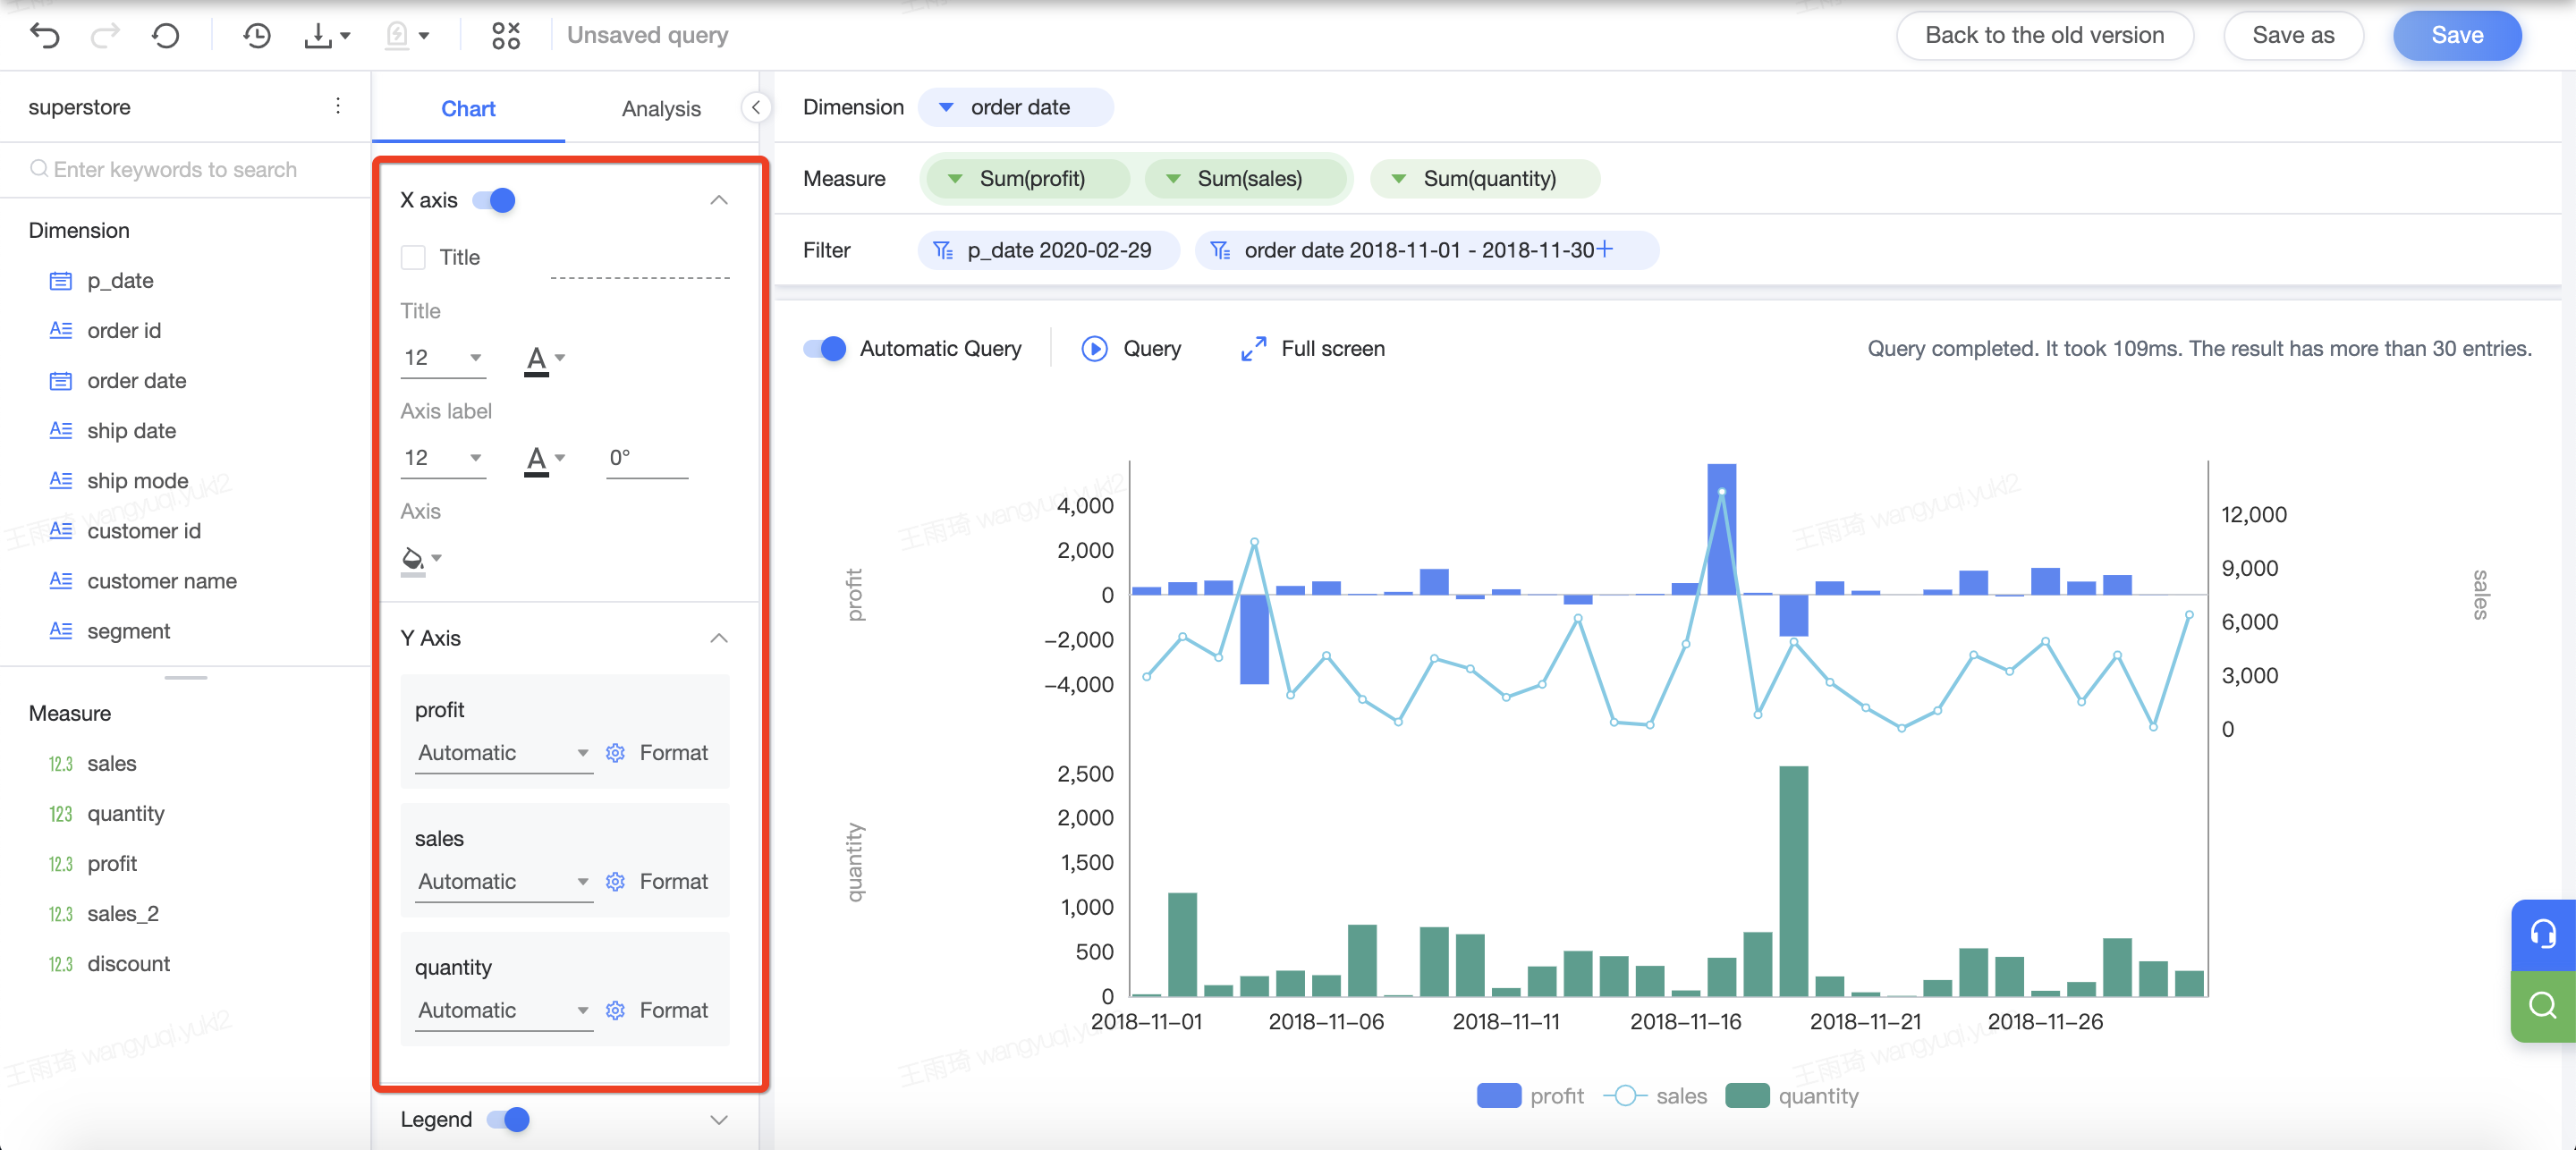Screen dimensions: 2576x1150
Task: Run the Query play icon
Action: pyautogui.click(x=1095, y=348)
